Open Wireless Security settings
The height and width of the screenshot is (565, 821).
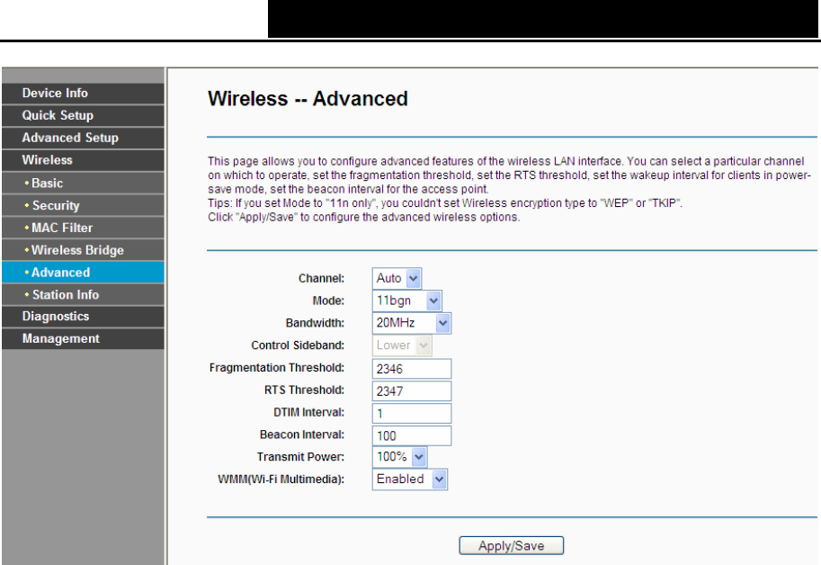click(x=83, y=206)
